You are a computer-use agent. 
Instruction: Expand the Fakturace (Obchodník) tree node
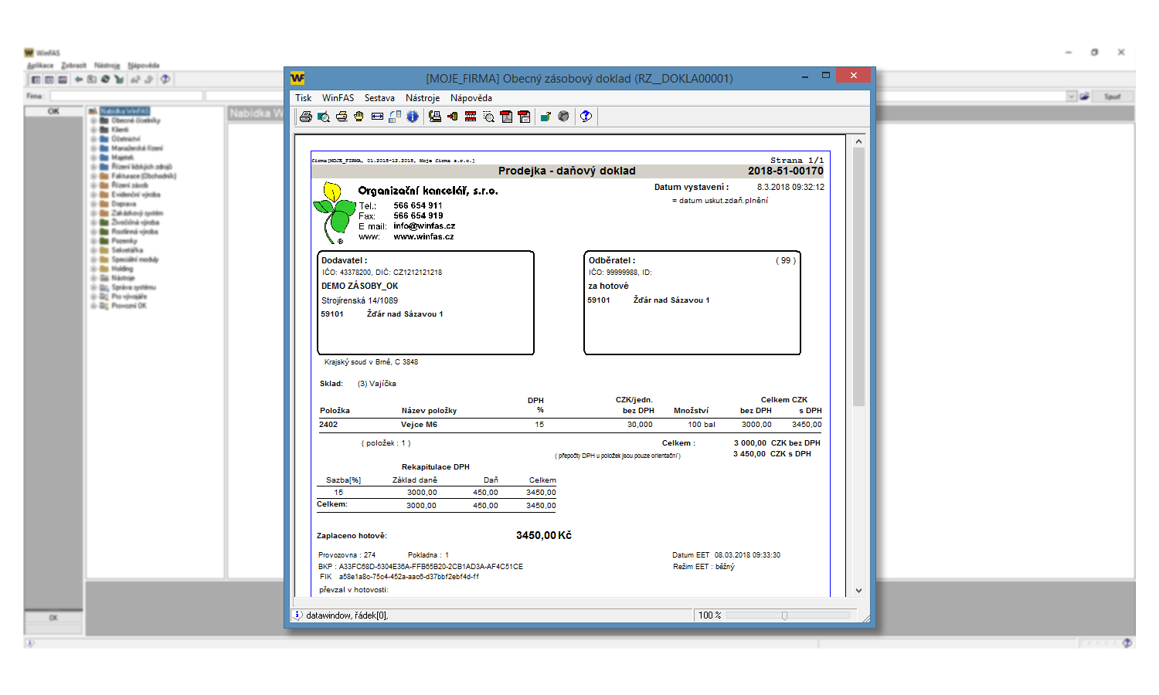(93, 176)
